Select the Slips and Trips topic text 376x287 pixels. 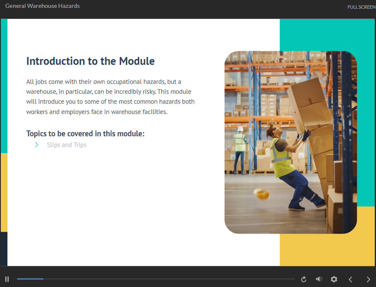(66, 145)
